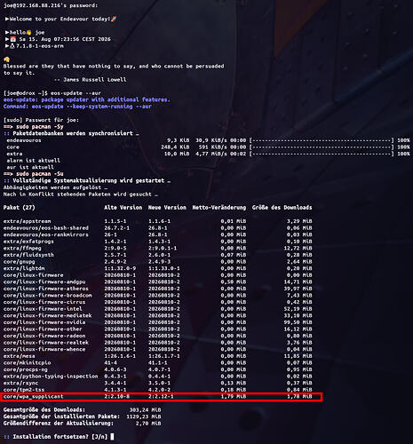Screen dimensions: 413x444
Task: Select the core/linux-firmware-amdgpu package name
Action: [x=44, y=281]
